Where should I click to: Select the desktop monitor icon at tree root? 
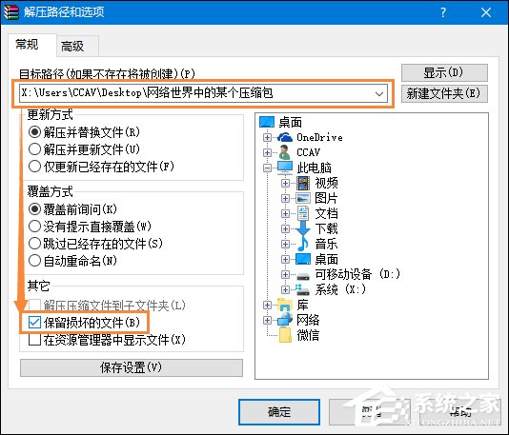tap(267, 122)
